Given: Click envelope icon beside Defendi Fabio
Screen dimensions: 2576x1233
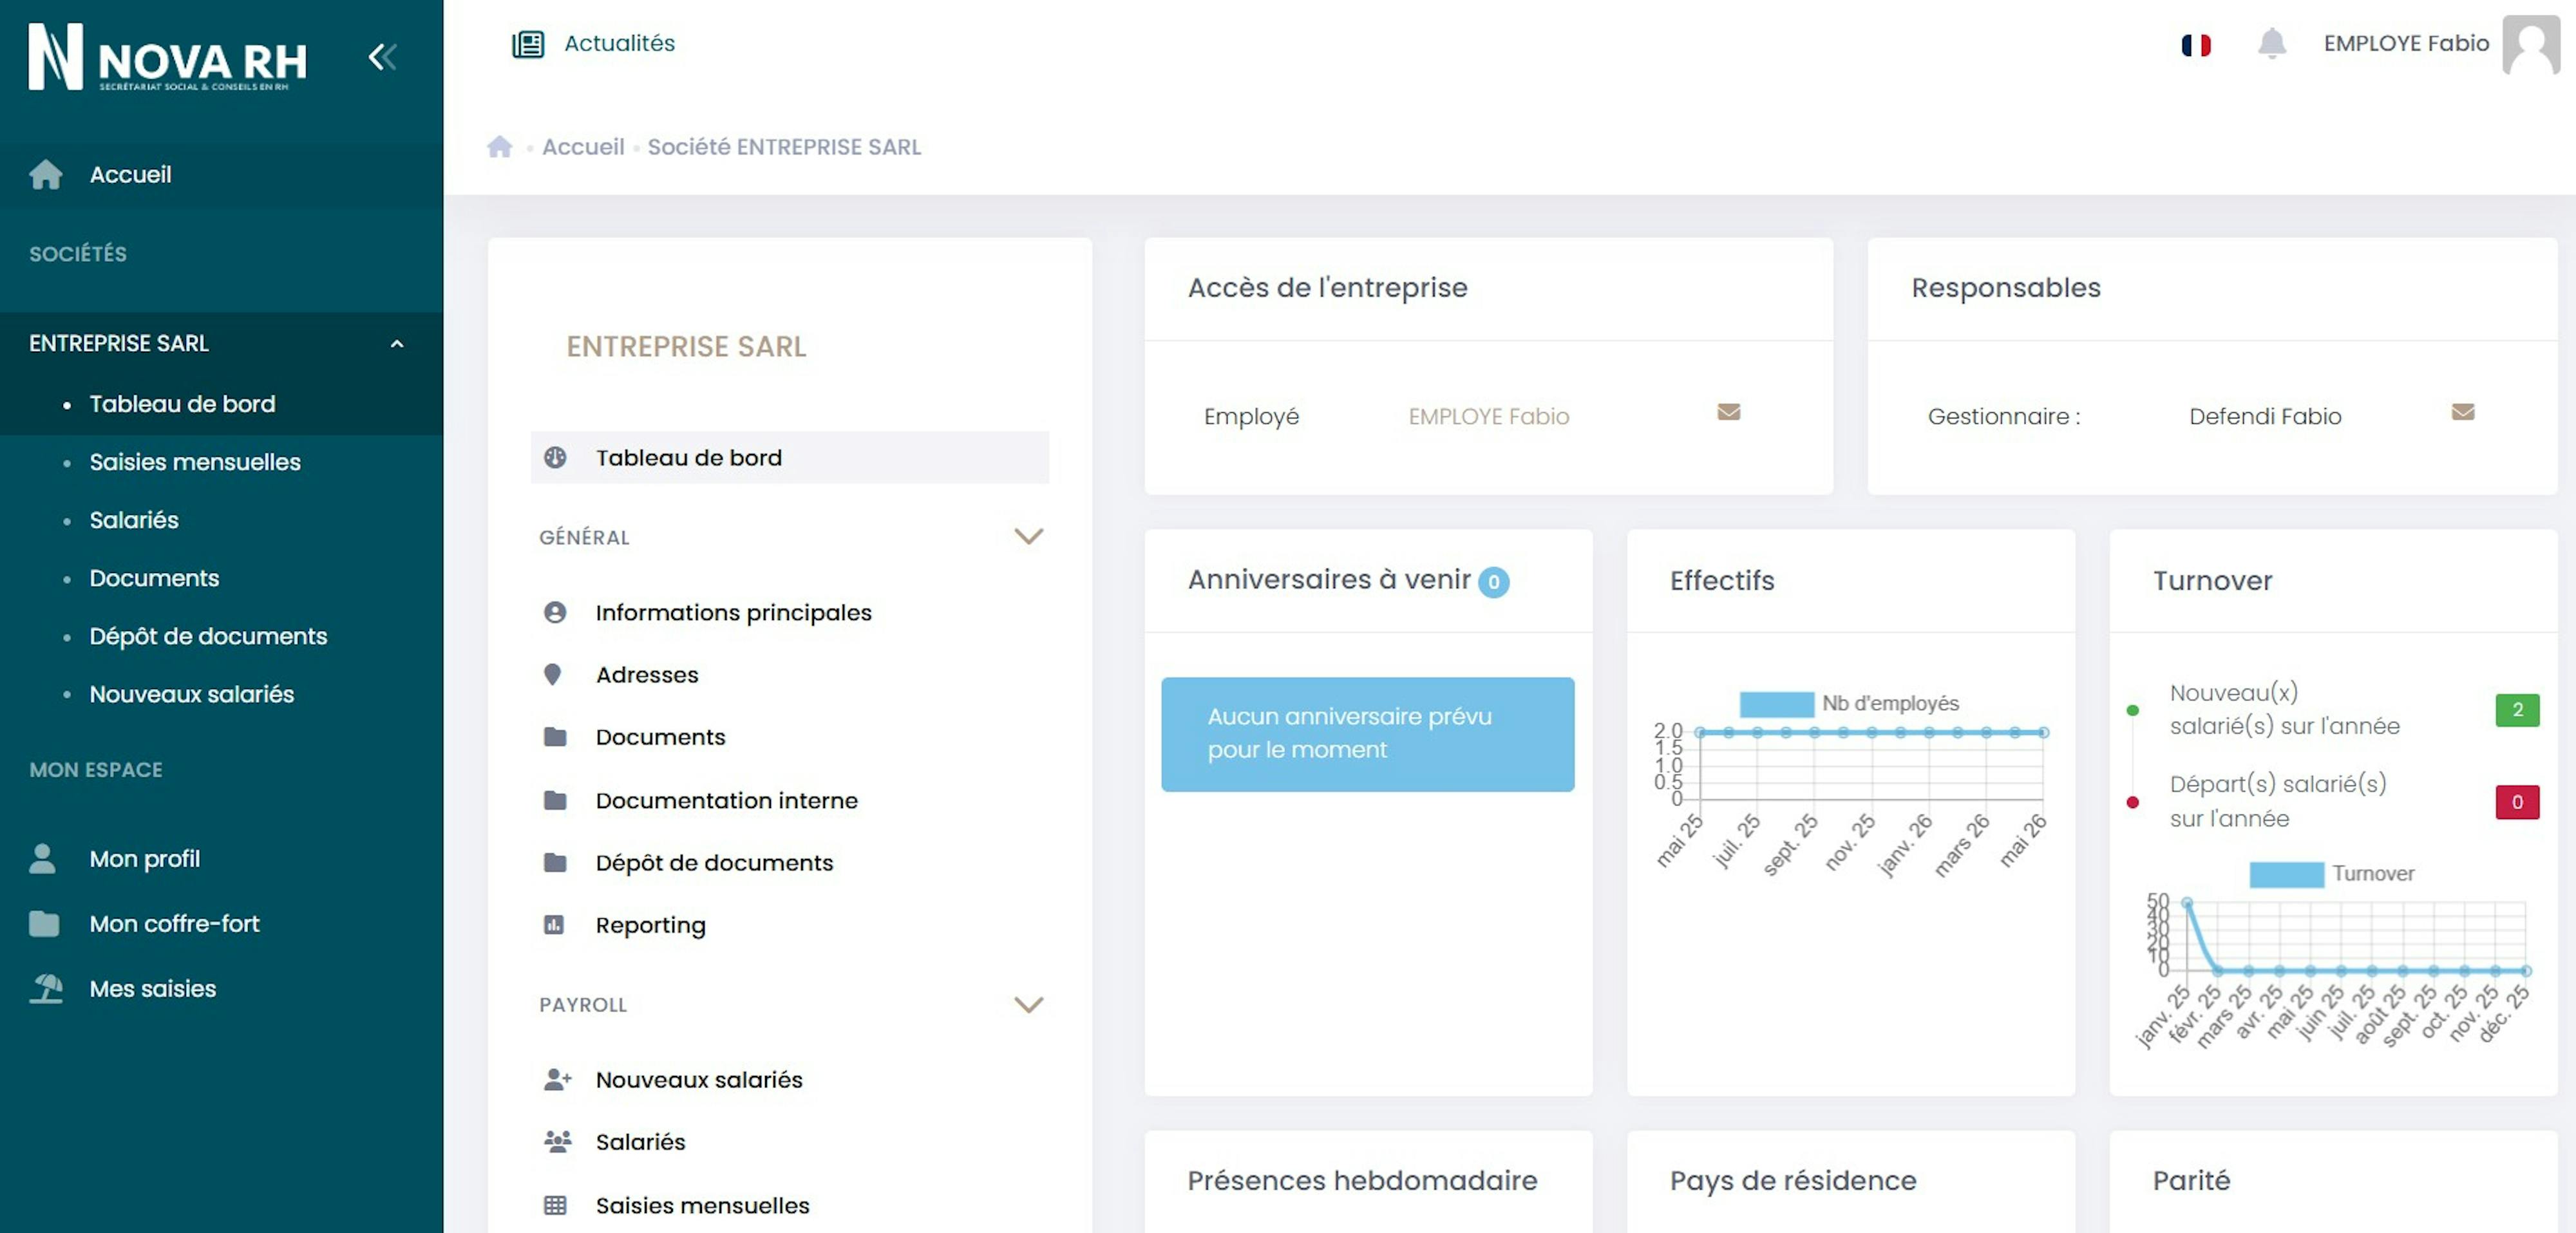Looking at the screenshot, I should 2462,412.
